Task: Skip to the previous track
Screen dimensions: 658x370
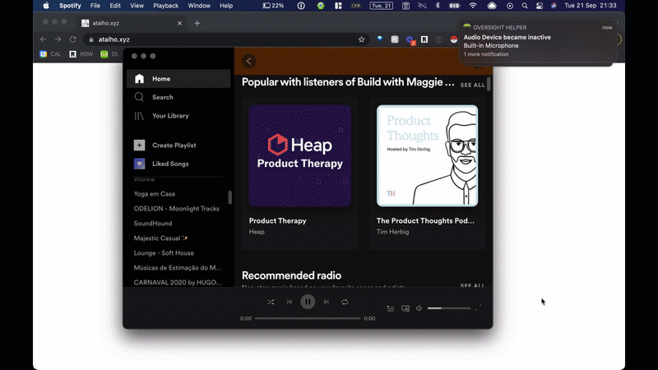Action: click(x=290, y=302)
